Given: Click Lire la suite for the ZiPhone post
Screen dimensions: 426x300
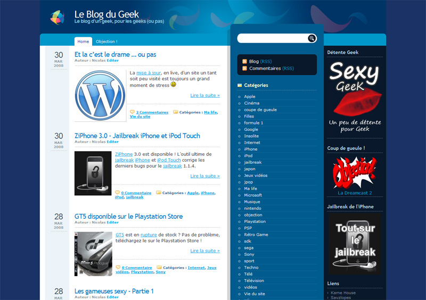Looking at the screenshot, I should click(205, 176).
